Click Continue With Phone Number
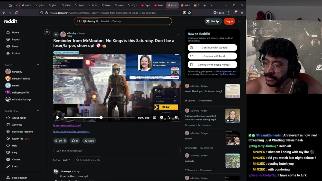 pyautogui.click(x=212, y=65)
